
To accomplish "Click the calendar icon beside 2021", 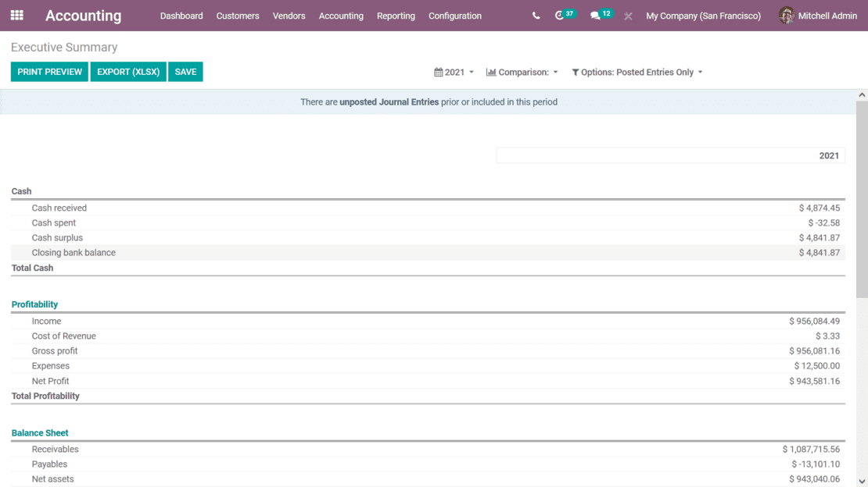I will click(x=439, y=73).
